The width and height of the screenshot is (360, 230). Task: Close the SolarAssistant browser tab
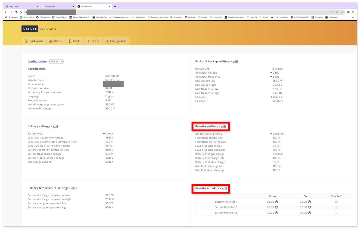[109, 6]
